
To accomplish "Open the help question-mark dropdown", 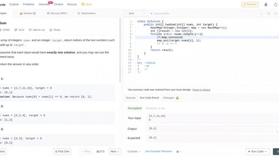I will coord(178,151).
